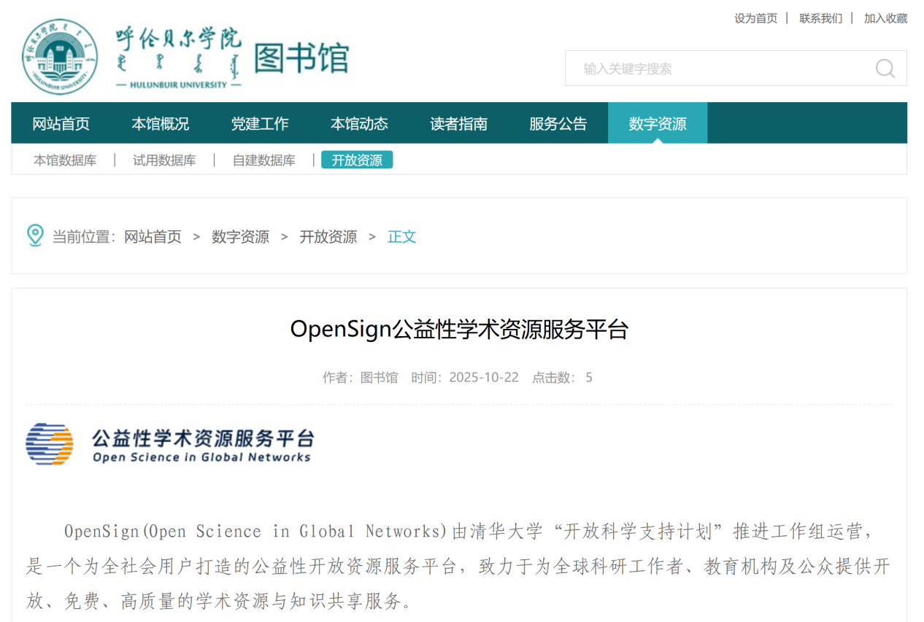This screenshot has height=622, width=924.
Task: Click the Hulunbuir University round seal logo
Action: 59,57
